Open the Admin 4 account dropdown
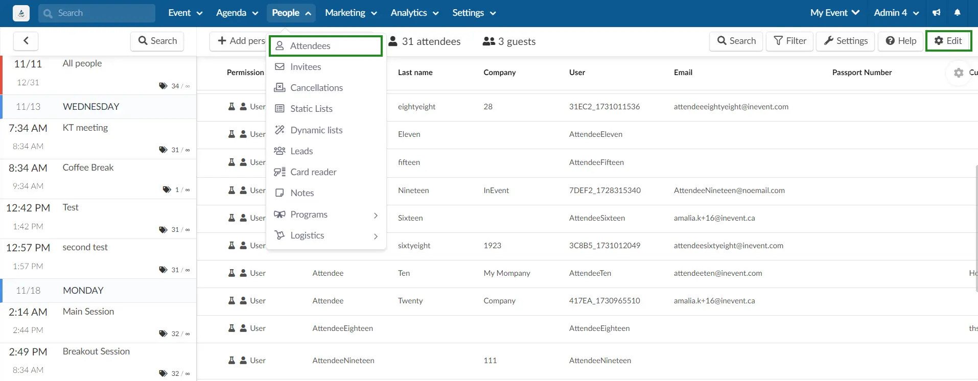 click(x=896, y=13)
